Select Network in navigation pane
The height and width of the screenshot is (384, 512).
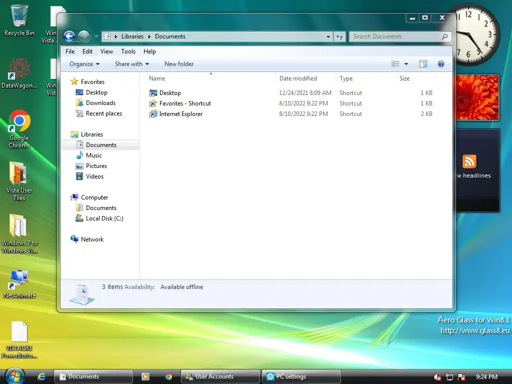click(87, 239)
